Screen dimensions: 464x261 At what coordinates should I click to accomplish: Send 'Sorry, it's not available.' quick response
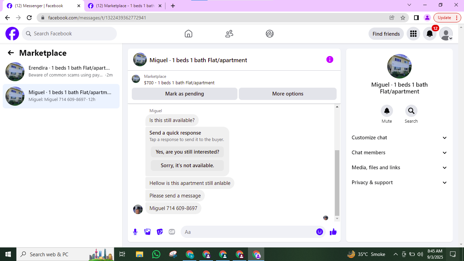(x=188, y=166)
